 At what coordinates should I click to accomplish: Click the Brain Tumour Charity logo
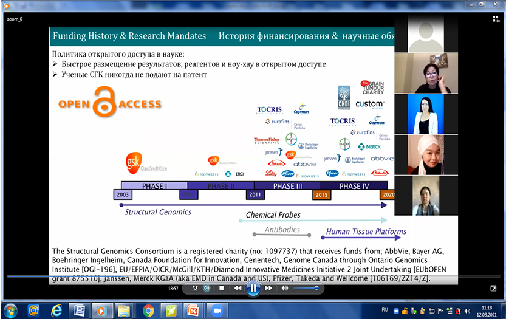pyautogui.click(x=372, y=87)
